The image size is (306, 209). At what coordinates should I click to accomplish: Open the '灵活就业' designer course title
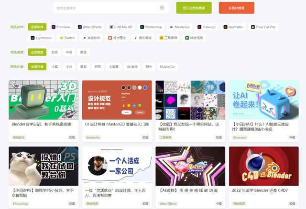115,193
